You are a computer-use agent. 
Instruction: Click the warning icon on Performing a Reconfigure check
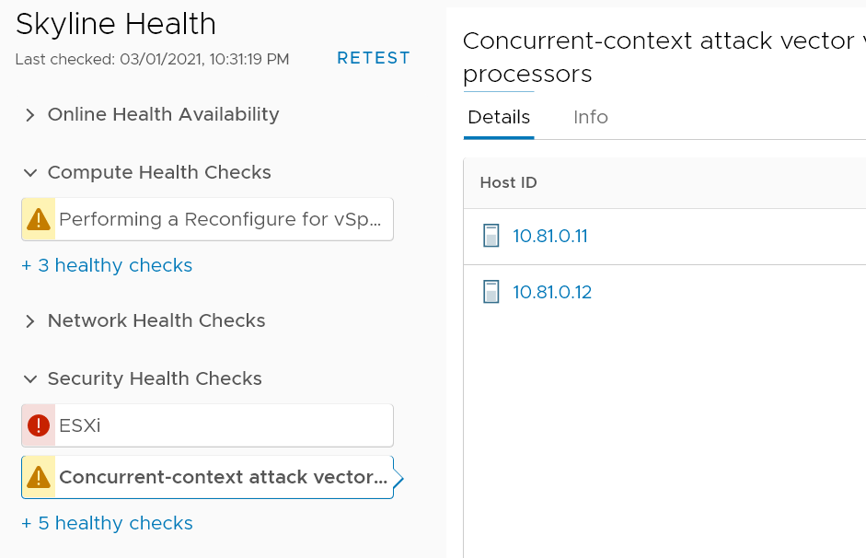(38, 219)
